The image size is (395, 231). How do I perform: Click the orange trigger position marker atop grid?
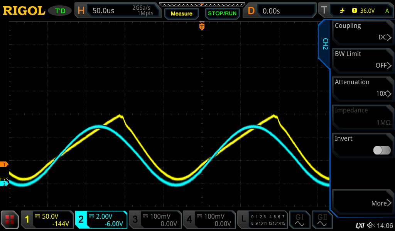pos(202,26)
